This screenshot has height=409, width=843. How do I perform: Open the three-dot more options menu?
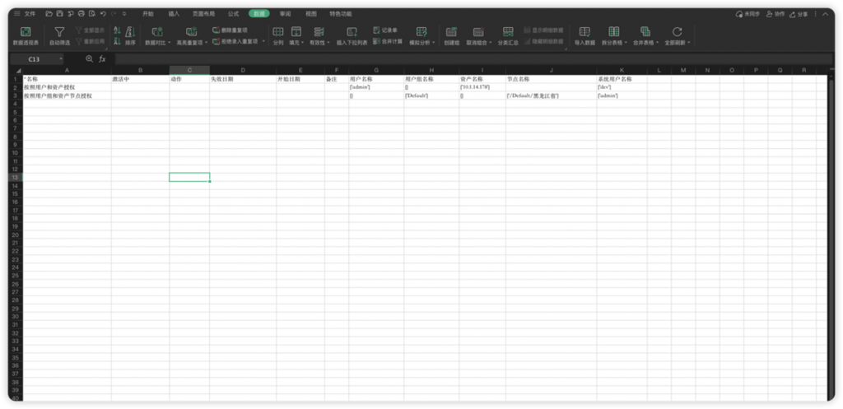(x=816, y=13)
